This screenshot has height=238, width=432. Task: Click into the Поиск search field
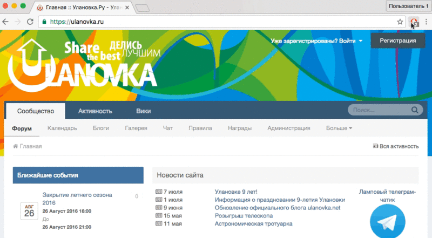click(x=380, y=110)
